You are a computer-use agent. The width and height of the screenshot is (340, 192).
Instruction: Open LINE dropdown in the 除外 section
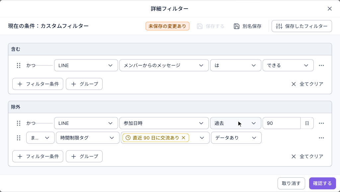[x=86, y=123]
